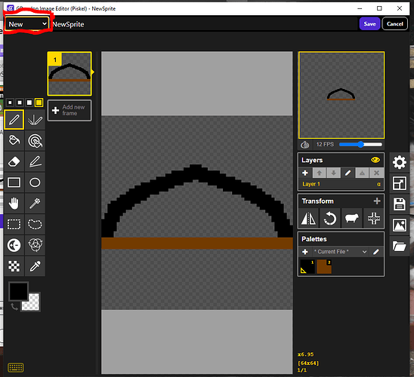This screenshot has height=377, width=414.
Task: Select brown palette color 2
Action: pyautogui.click(x=324, y=267)
